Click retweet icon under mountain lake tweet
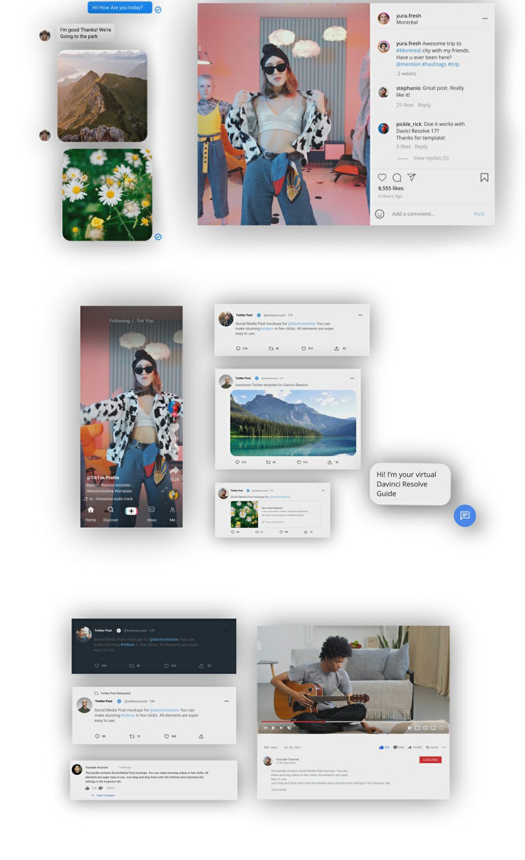This screenshot has width=525, height=860. (x=268, y=462)
